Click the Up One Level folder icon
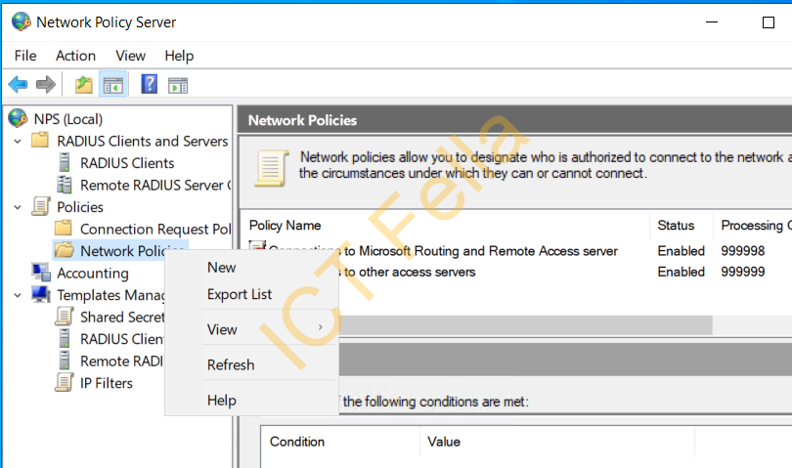This screenshot has height=468, width=792. click(84, 84)
